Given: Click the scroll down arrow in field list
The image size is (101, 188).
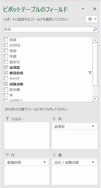Looking at the screenshot, I should click(95, 99).
